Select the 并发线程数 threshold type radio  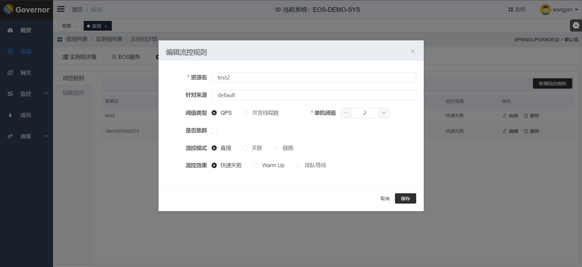pos(246,113)
